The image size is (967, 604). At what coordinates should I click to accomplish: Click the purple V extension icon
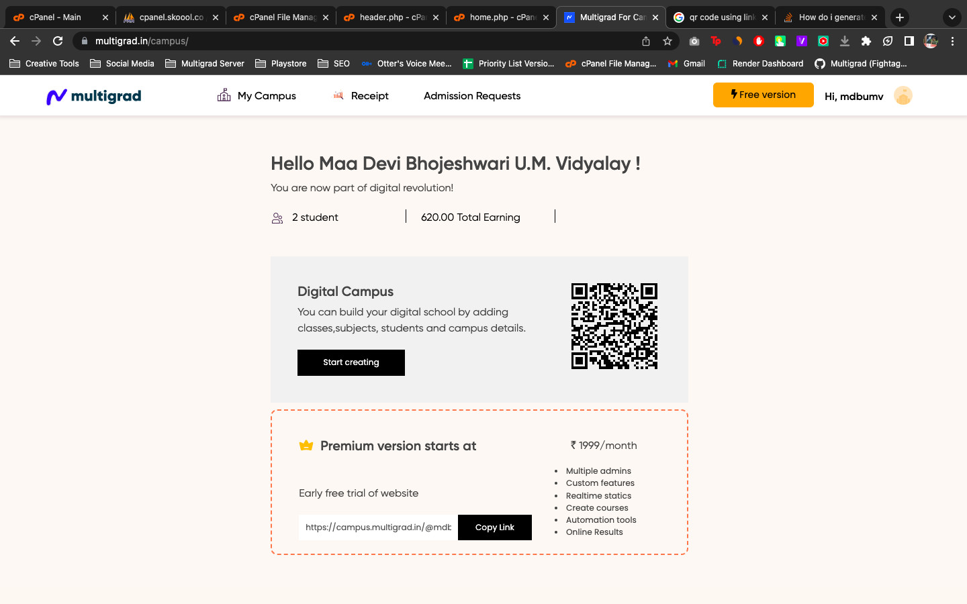(802, 41)
